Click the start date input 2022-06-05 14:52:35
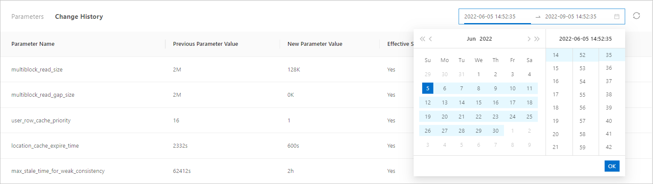Viewport: 653px width, 184px height. click(x=489, y=17)
